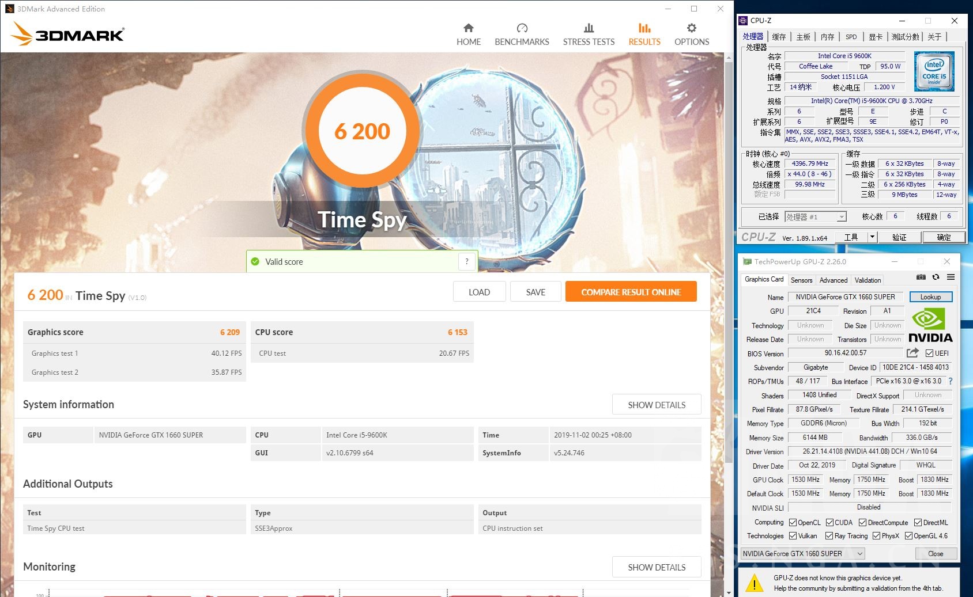This screenshot has width=973, height=597.
Task: Toggle the OpenGL 4.6 checkbox in GPU-Z
Action: 908,536
